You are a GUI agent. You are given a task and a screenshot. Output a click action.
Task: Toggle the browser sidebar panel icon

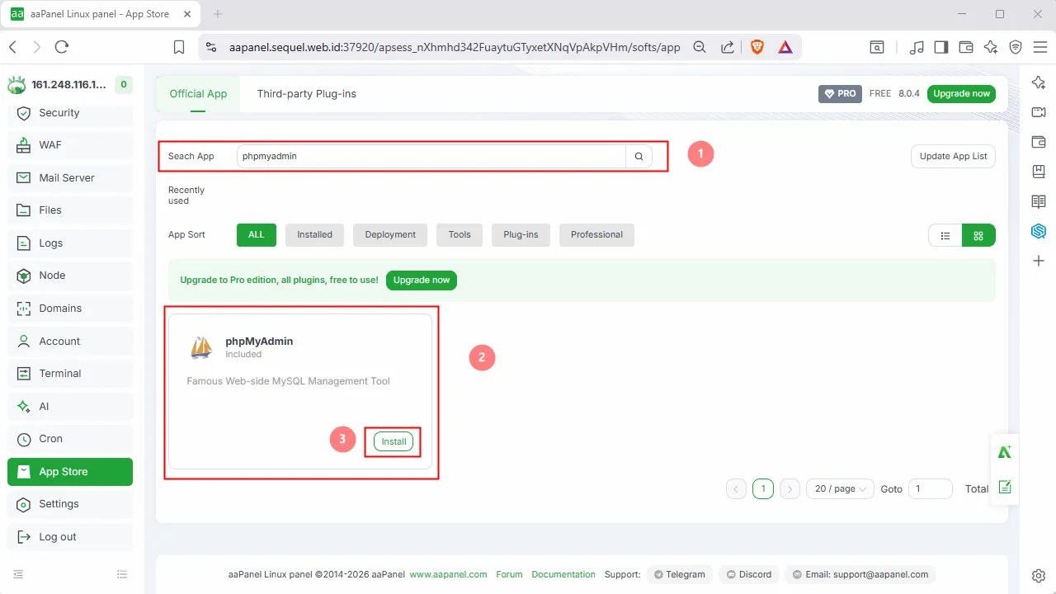940,47
